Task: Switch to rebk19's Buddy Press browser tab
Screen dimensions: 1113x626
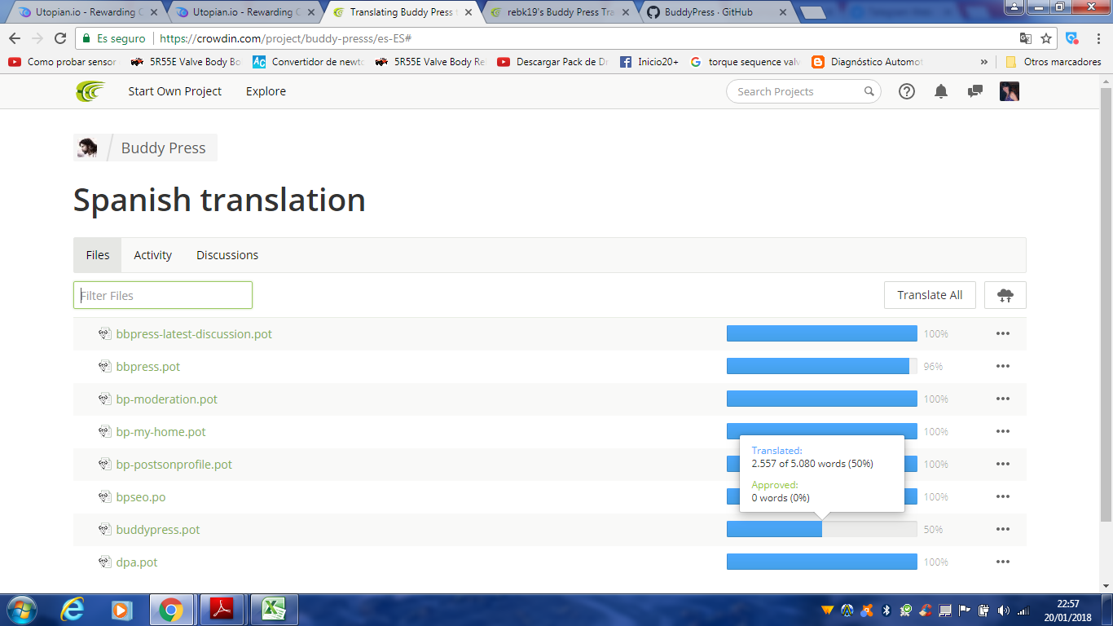Action: [561, 12]
